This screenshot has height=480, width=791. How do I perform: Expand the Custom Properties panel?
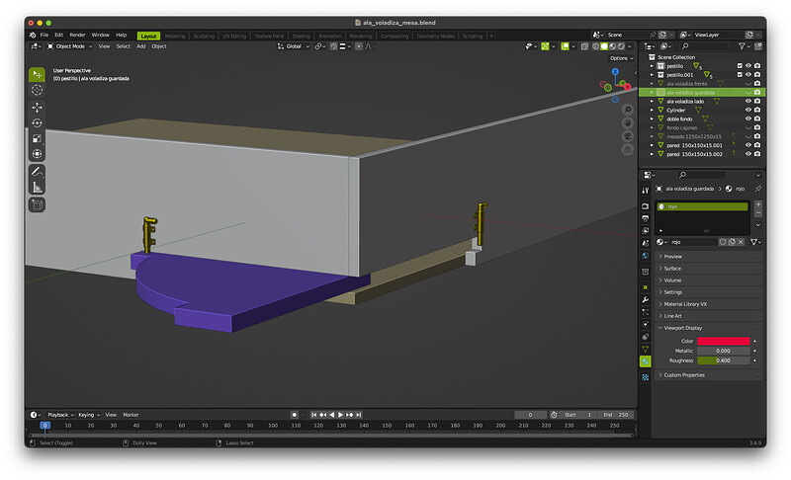(x=708, y=375)
